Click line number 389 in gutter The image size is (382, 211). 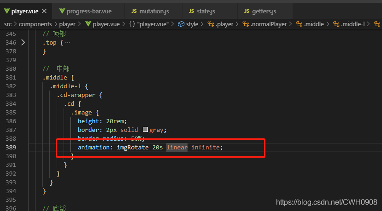click(x=11, y=147)
